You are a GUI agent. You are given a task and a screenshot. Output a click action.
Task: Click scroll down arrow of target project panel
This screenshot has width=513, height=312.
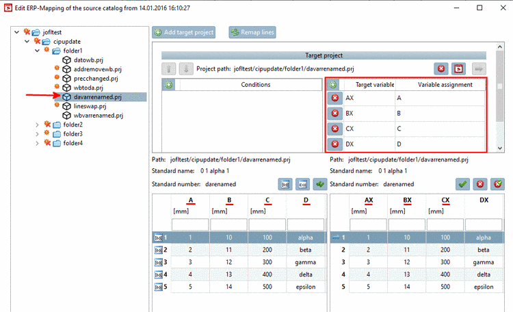point(499,148)
